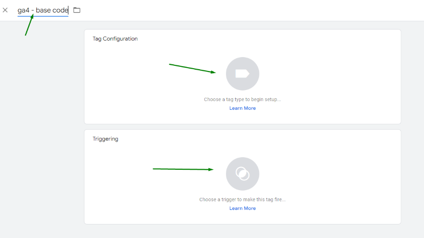The height and width of the screenshot is (238, 424).
Task: Click the 'Choose a tag type to begin setup...' text
Action: click(x=243, y=100)
